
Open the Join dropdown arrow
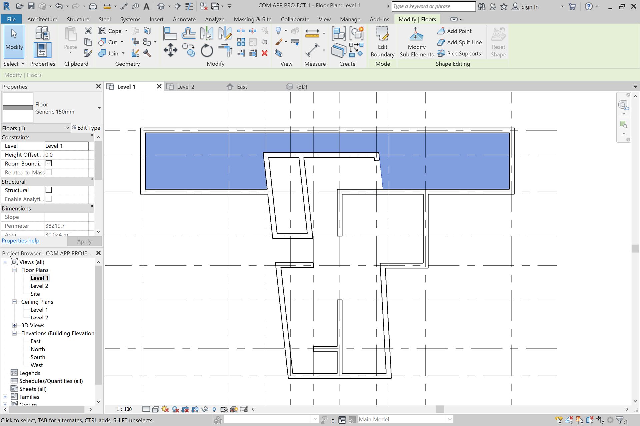click(123, 53)
